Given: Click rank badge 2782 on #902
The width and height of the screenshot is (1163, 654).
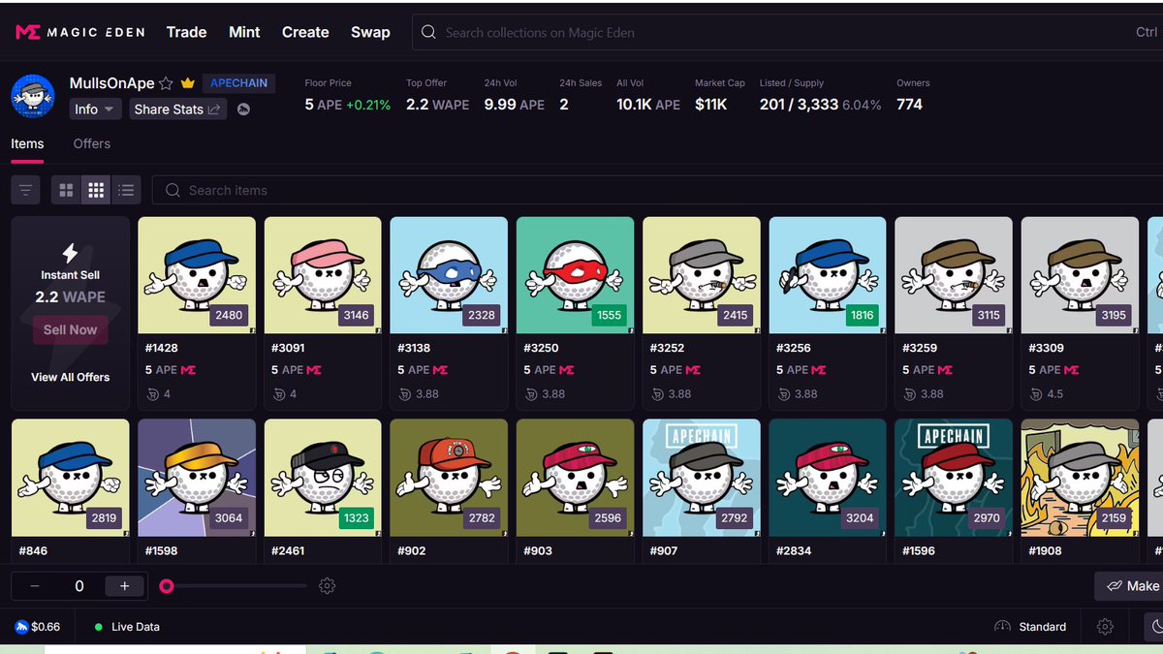Looking at the screenshot, I should point(482,518).
